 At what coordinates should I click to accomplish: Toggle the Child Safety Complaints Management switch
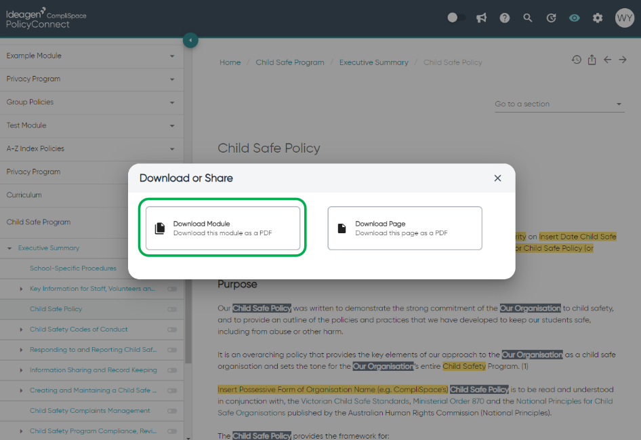tap(171, 411)
